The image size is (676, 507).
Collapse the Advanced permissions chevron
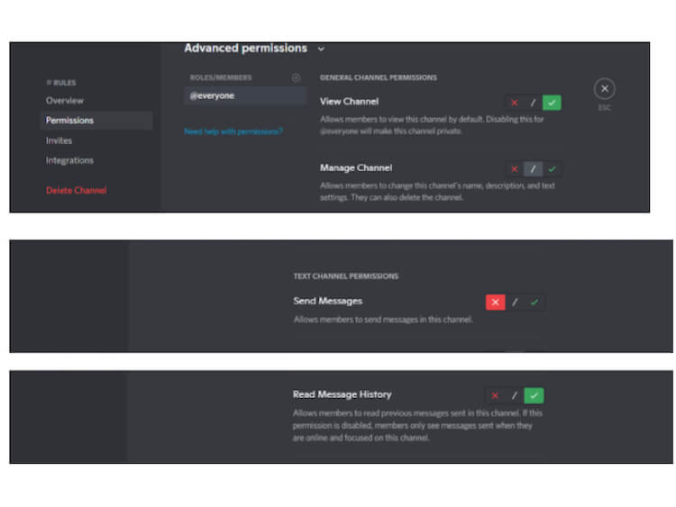(x=321, y=49)
